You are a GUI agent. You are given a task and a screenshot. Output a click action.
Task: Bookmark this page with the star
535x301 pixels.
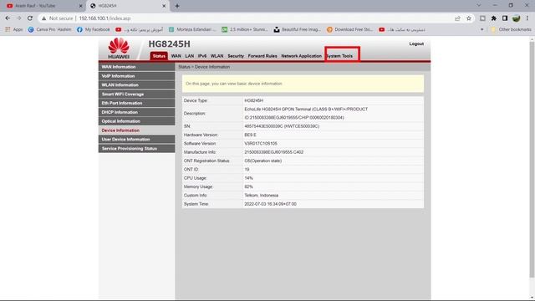click(x=469, y=18)
